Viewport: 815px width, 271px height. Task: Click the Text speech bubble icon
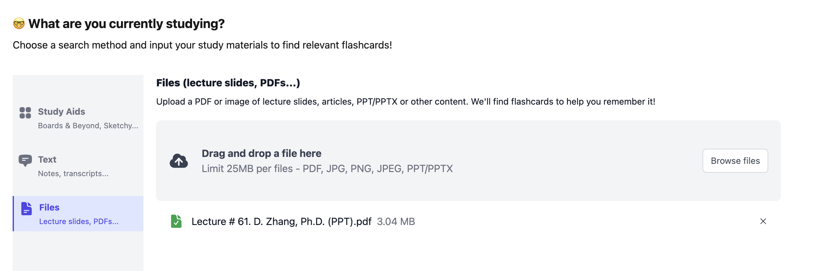coord(25,160)
